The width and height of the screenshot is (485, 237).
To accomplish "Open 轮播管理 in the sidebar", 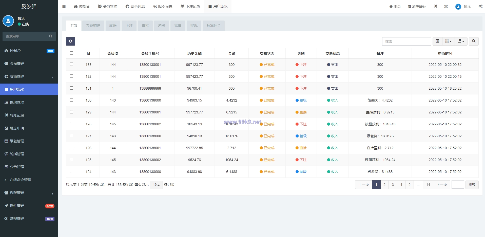I will pyautogui.click(x=29, y=154).
